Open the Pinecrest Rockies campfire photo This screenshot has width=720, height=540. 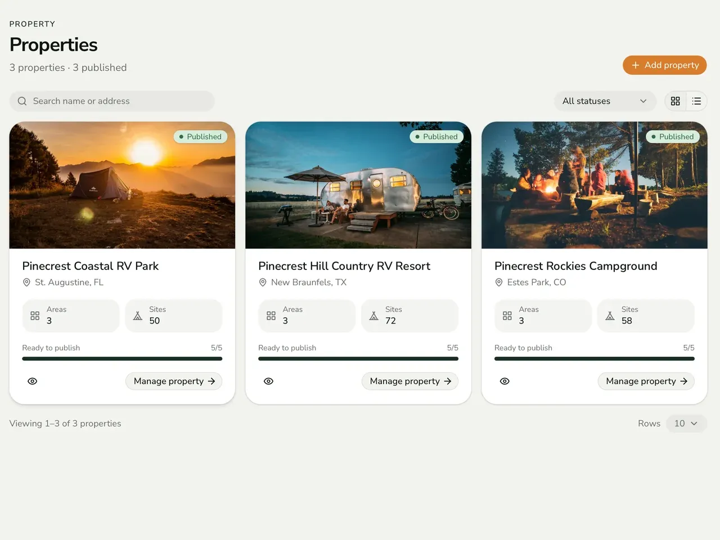pyautogui.click(x=595, y=185)
